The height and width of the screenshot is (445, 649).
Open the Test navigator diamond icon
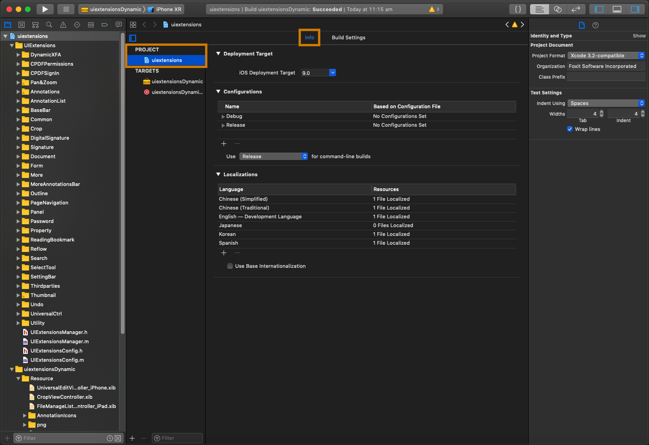tap(77, 25)
